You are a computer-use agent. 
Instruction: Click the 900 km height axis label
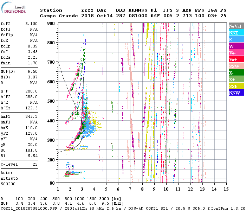[x=51, y=24]
